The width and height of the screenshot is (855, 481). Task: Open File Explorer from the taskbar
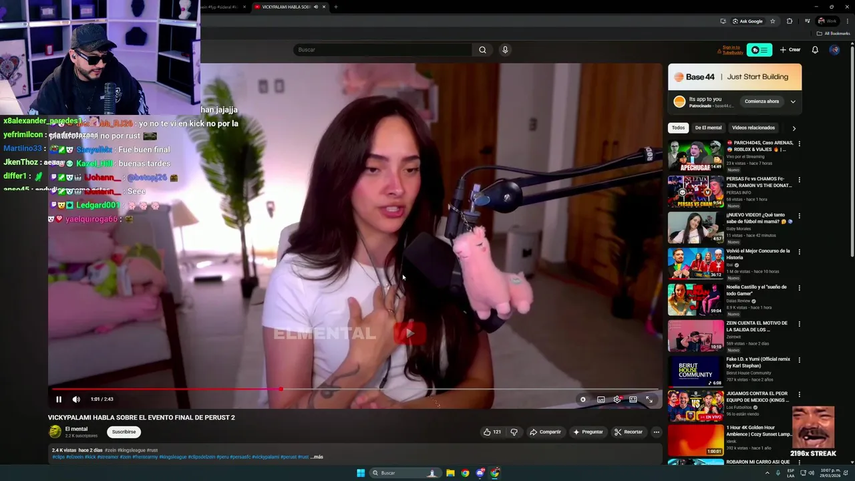pos(451,473)
